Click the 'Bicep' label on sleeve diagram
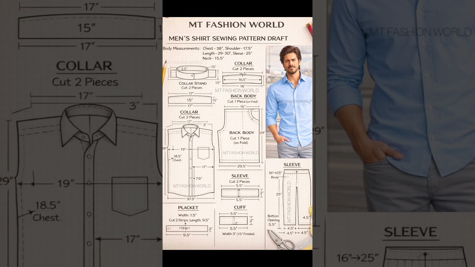The image size is (475, 267). pyautogui.click(x=275, y=178)
